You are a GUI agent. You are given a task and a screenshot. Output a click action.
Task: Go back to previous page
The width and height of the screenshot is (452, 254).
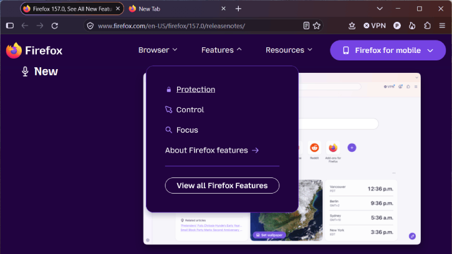click(25, 26)
